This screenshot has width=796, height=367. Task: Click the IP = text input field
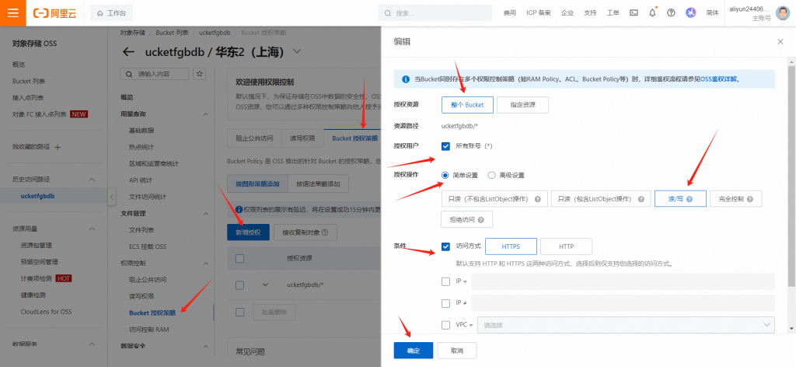623,281
